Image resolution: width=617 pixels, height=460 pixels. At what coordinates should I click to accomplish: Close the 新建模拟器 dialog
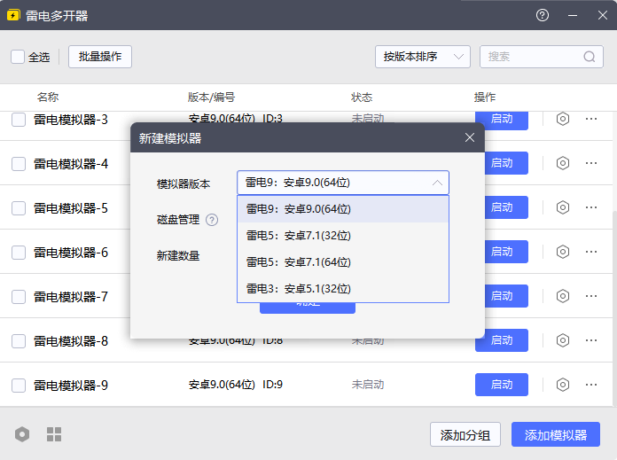pyautogui.click(x=470, y=137)
